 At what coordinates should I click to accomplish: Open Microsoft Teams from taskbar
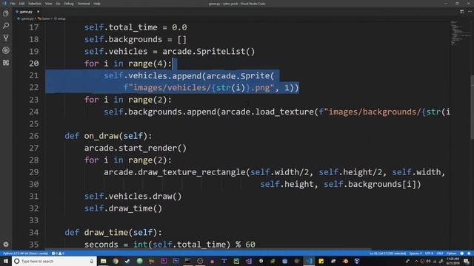click(x=224, y=261)
